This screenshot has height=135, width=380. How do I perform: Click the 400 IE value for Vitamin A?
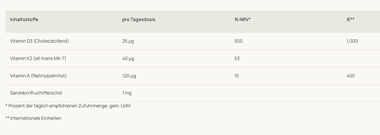pos(350,76)
